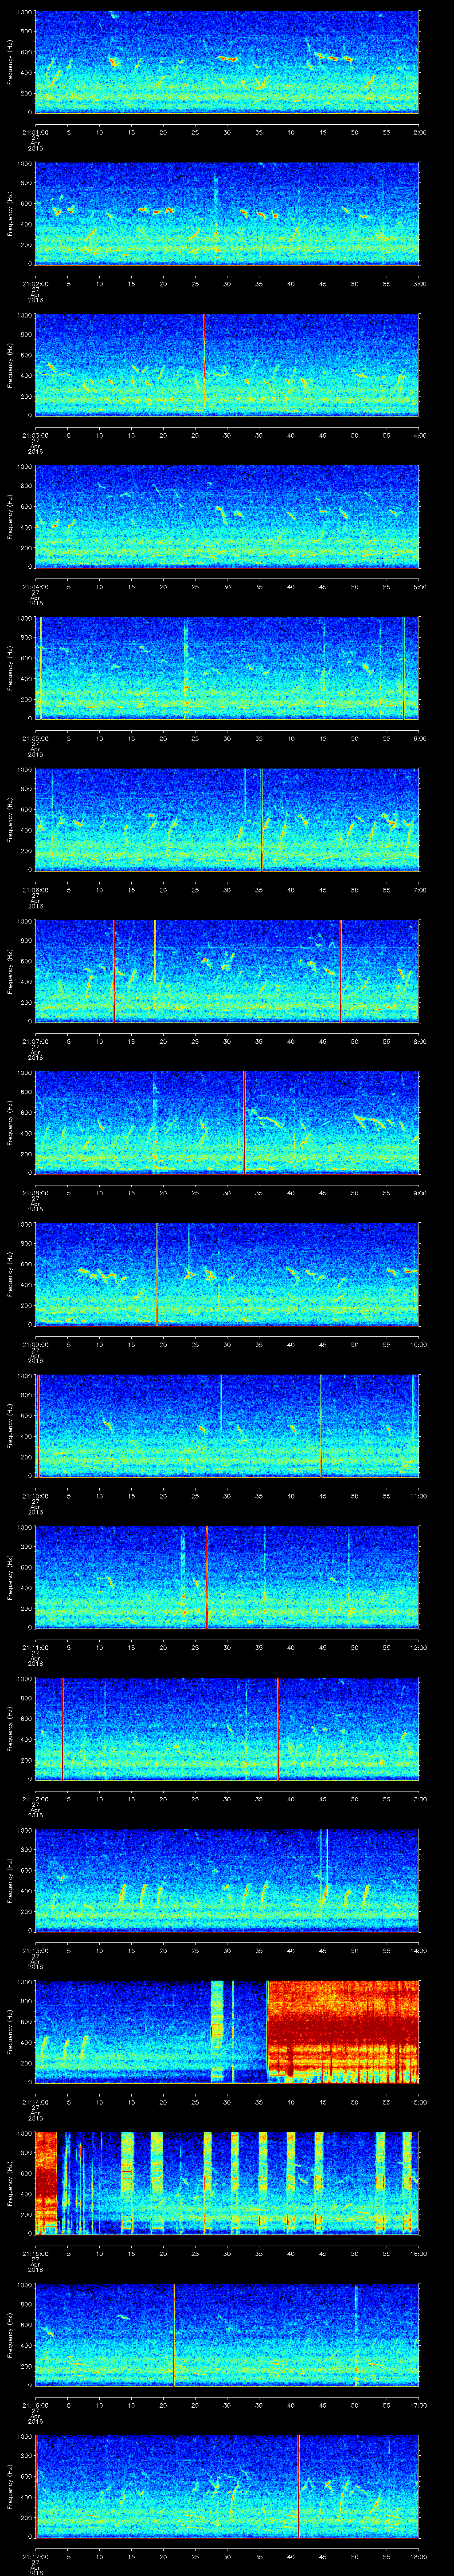Click the "18:00" end-time label
The image size is (454, 2576).
point(418,2555)
